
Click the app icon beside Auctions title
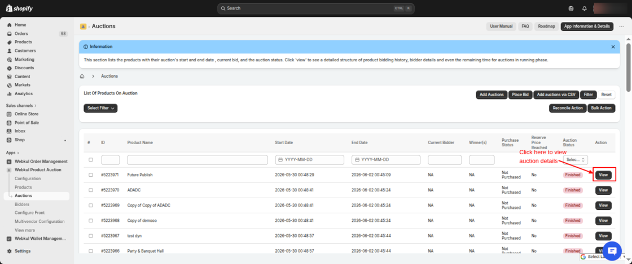click(83, 26)
